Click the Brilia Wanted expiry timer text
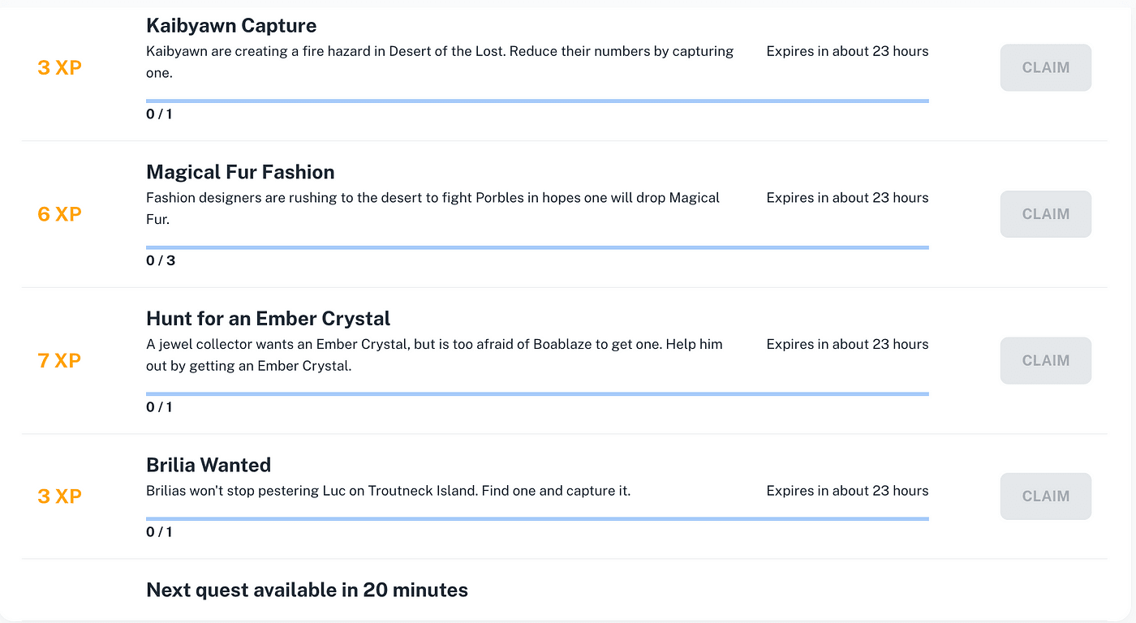This screenshot has width=1136, height=623. pos(846,490)
